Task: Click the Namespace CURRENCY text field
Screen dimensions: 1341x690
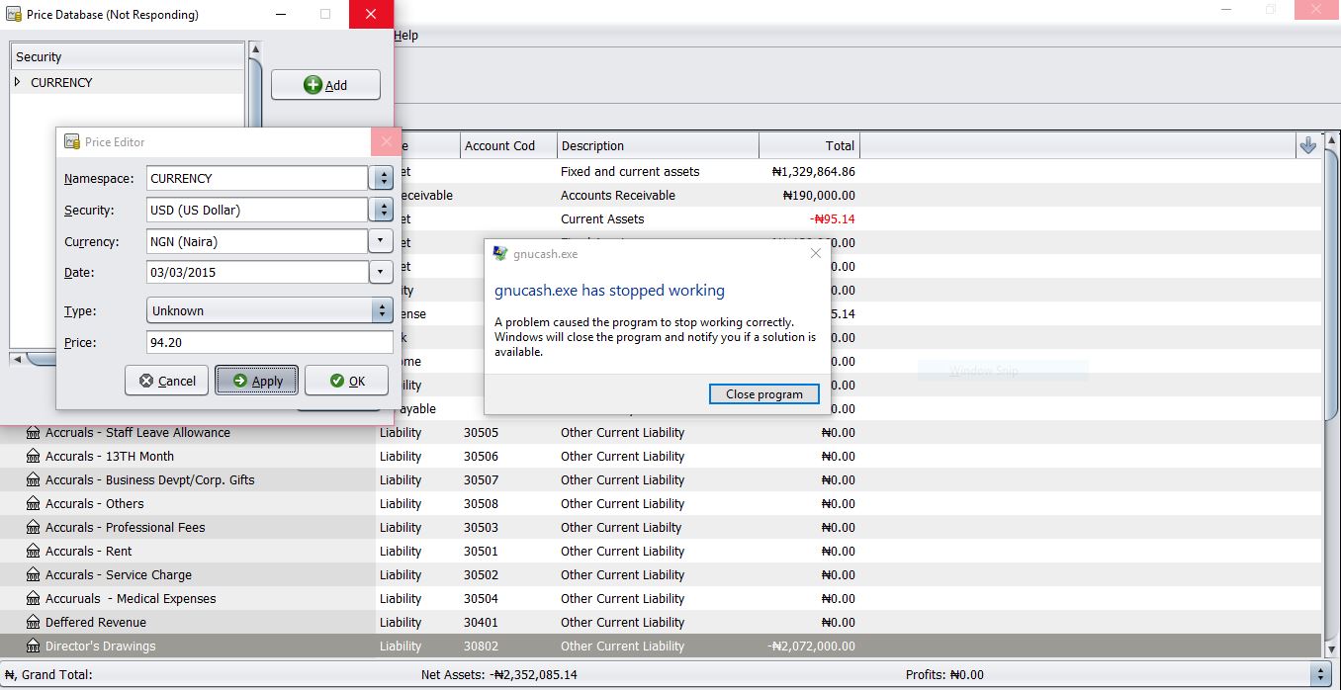Action: point(257,179)
